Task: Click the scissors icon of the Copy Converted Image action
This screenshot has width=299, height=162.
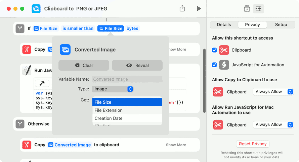Action: click(27, 145)
